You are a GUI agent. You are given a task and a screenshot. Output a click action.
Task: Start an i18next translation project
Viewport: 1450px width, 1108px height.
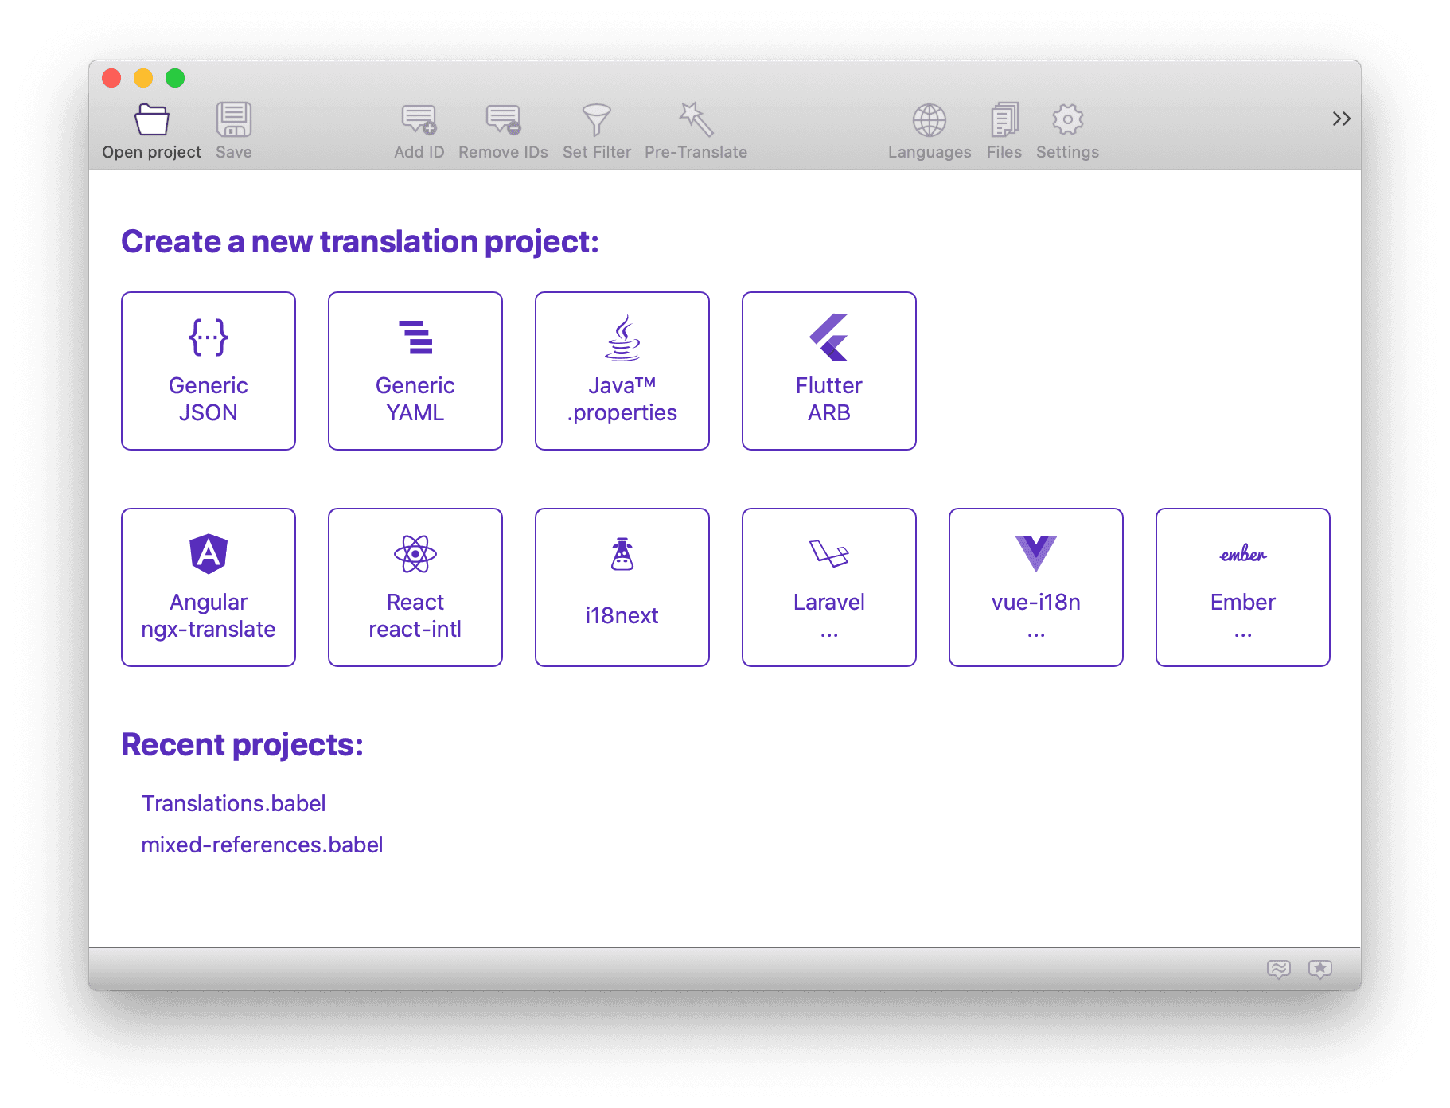pos(622,587)
